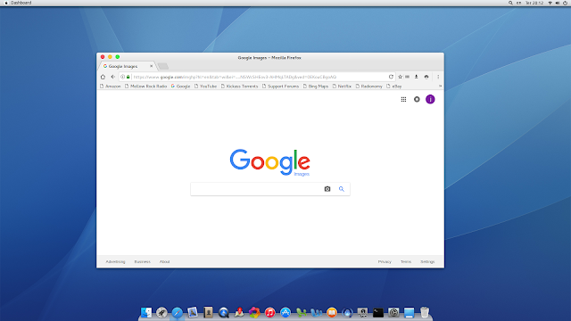Close the Google Images tab
The width and height of the screenshot is (571, 321).
(151, 66)
